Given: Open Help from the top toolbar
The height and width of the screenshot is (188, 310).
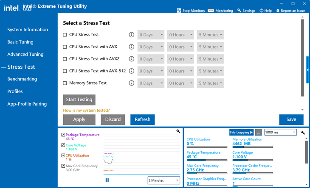Looking at the screenshot, I should (x=265, y=11).
